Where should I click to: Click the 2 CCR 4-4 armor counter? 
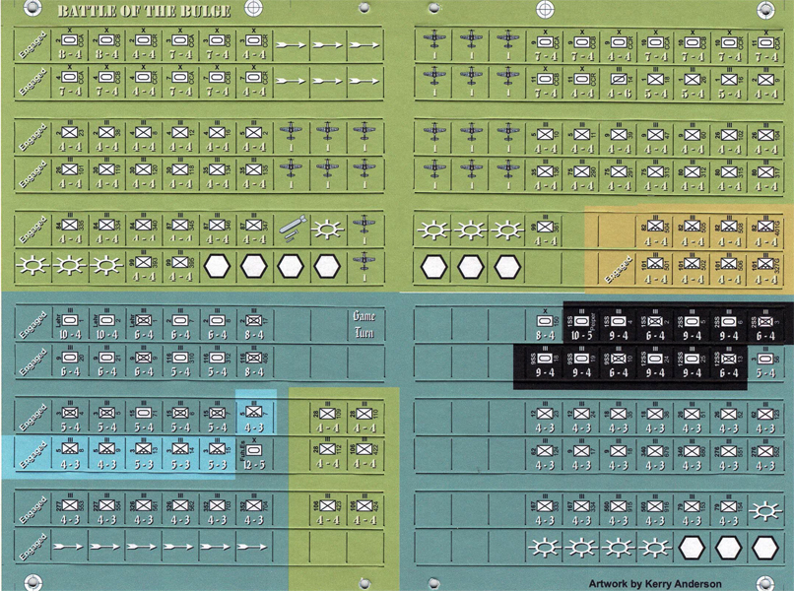click(x=144, y=44)
